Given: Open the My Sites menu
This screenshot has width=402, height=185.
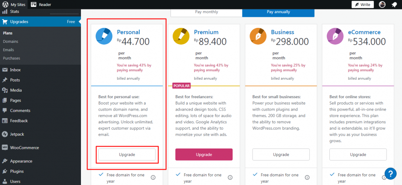Looking at the screenshot, I should 14,5.
